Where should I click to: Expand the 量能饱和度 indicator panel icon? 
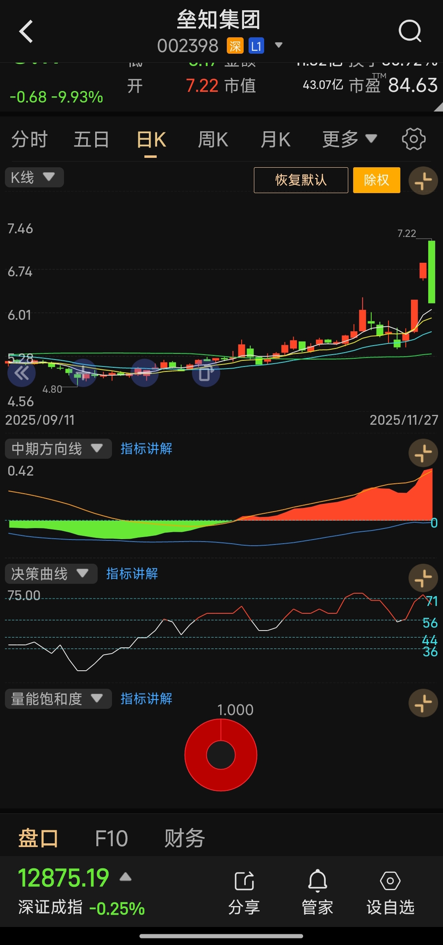(423, 704)
